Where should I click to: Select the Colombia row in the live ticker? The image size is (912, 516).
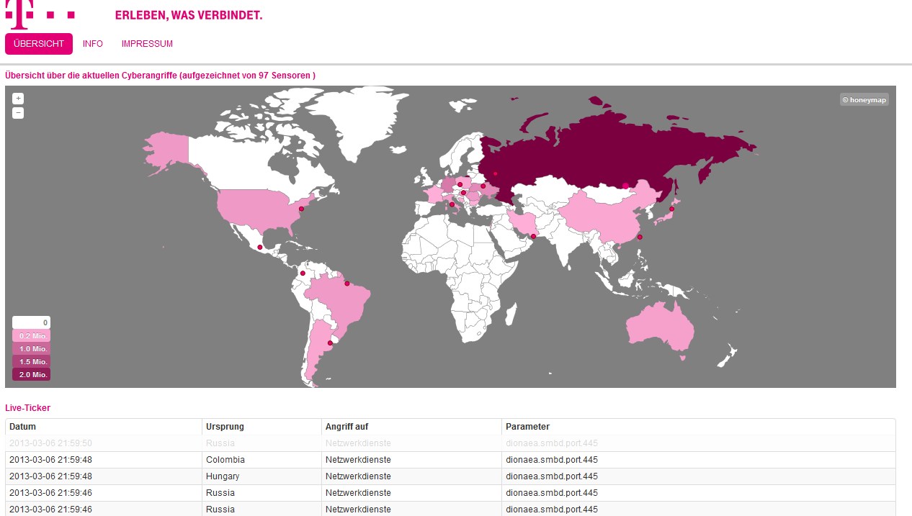click(225, 460)
